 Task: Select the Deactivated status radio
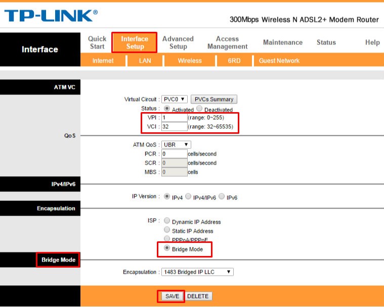point(199,108)
